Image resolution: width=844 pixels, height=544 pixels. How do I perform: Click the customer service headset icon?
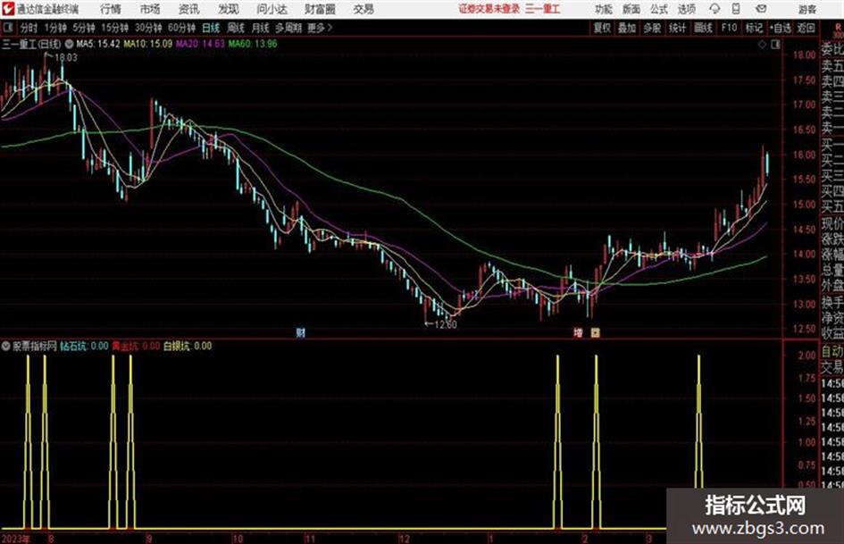[x=714, y=9]
